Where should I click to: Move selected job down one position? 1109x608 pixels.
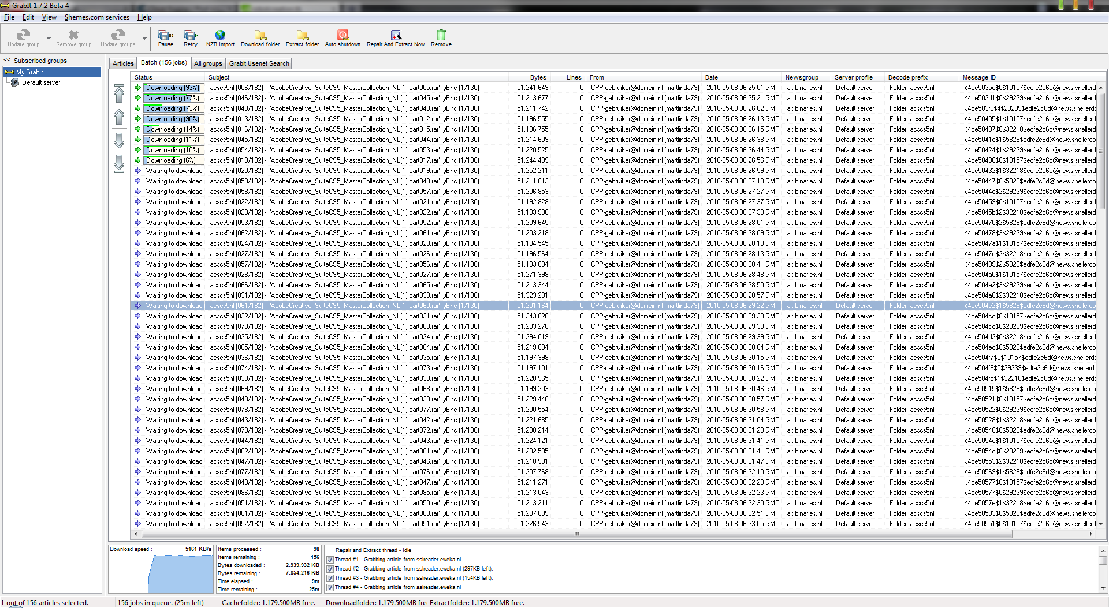pyautogui.click(x=119, y=140)
